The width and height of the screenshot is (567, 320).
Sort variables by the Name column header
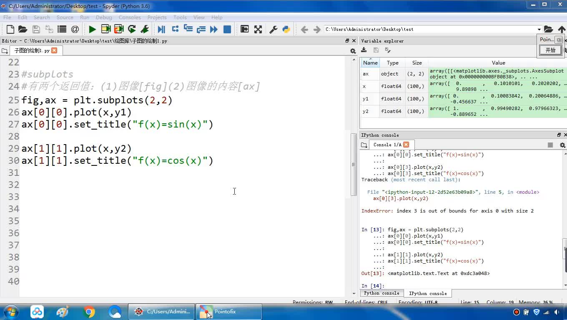[370, 63]
